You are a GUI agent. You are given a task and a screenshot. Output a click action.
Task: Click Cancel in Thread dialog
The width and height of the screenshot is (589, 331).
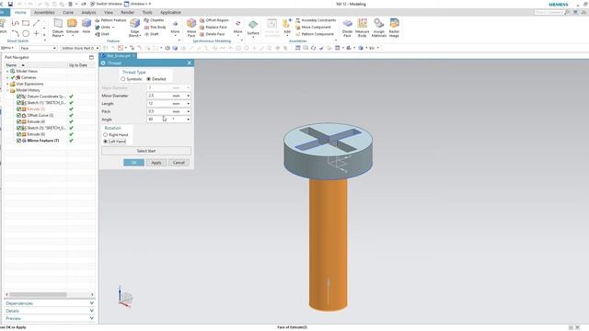point(179,163)
